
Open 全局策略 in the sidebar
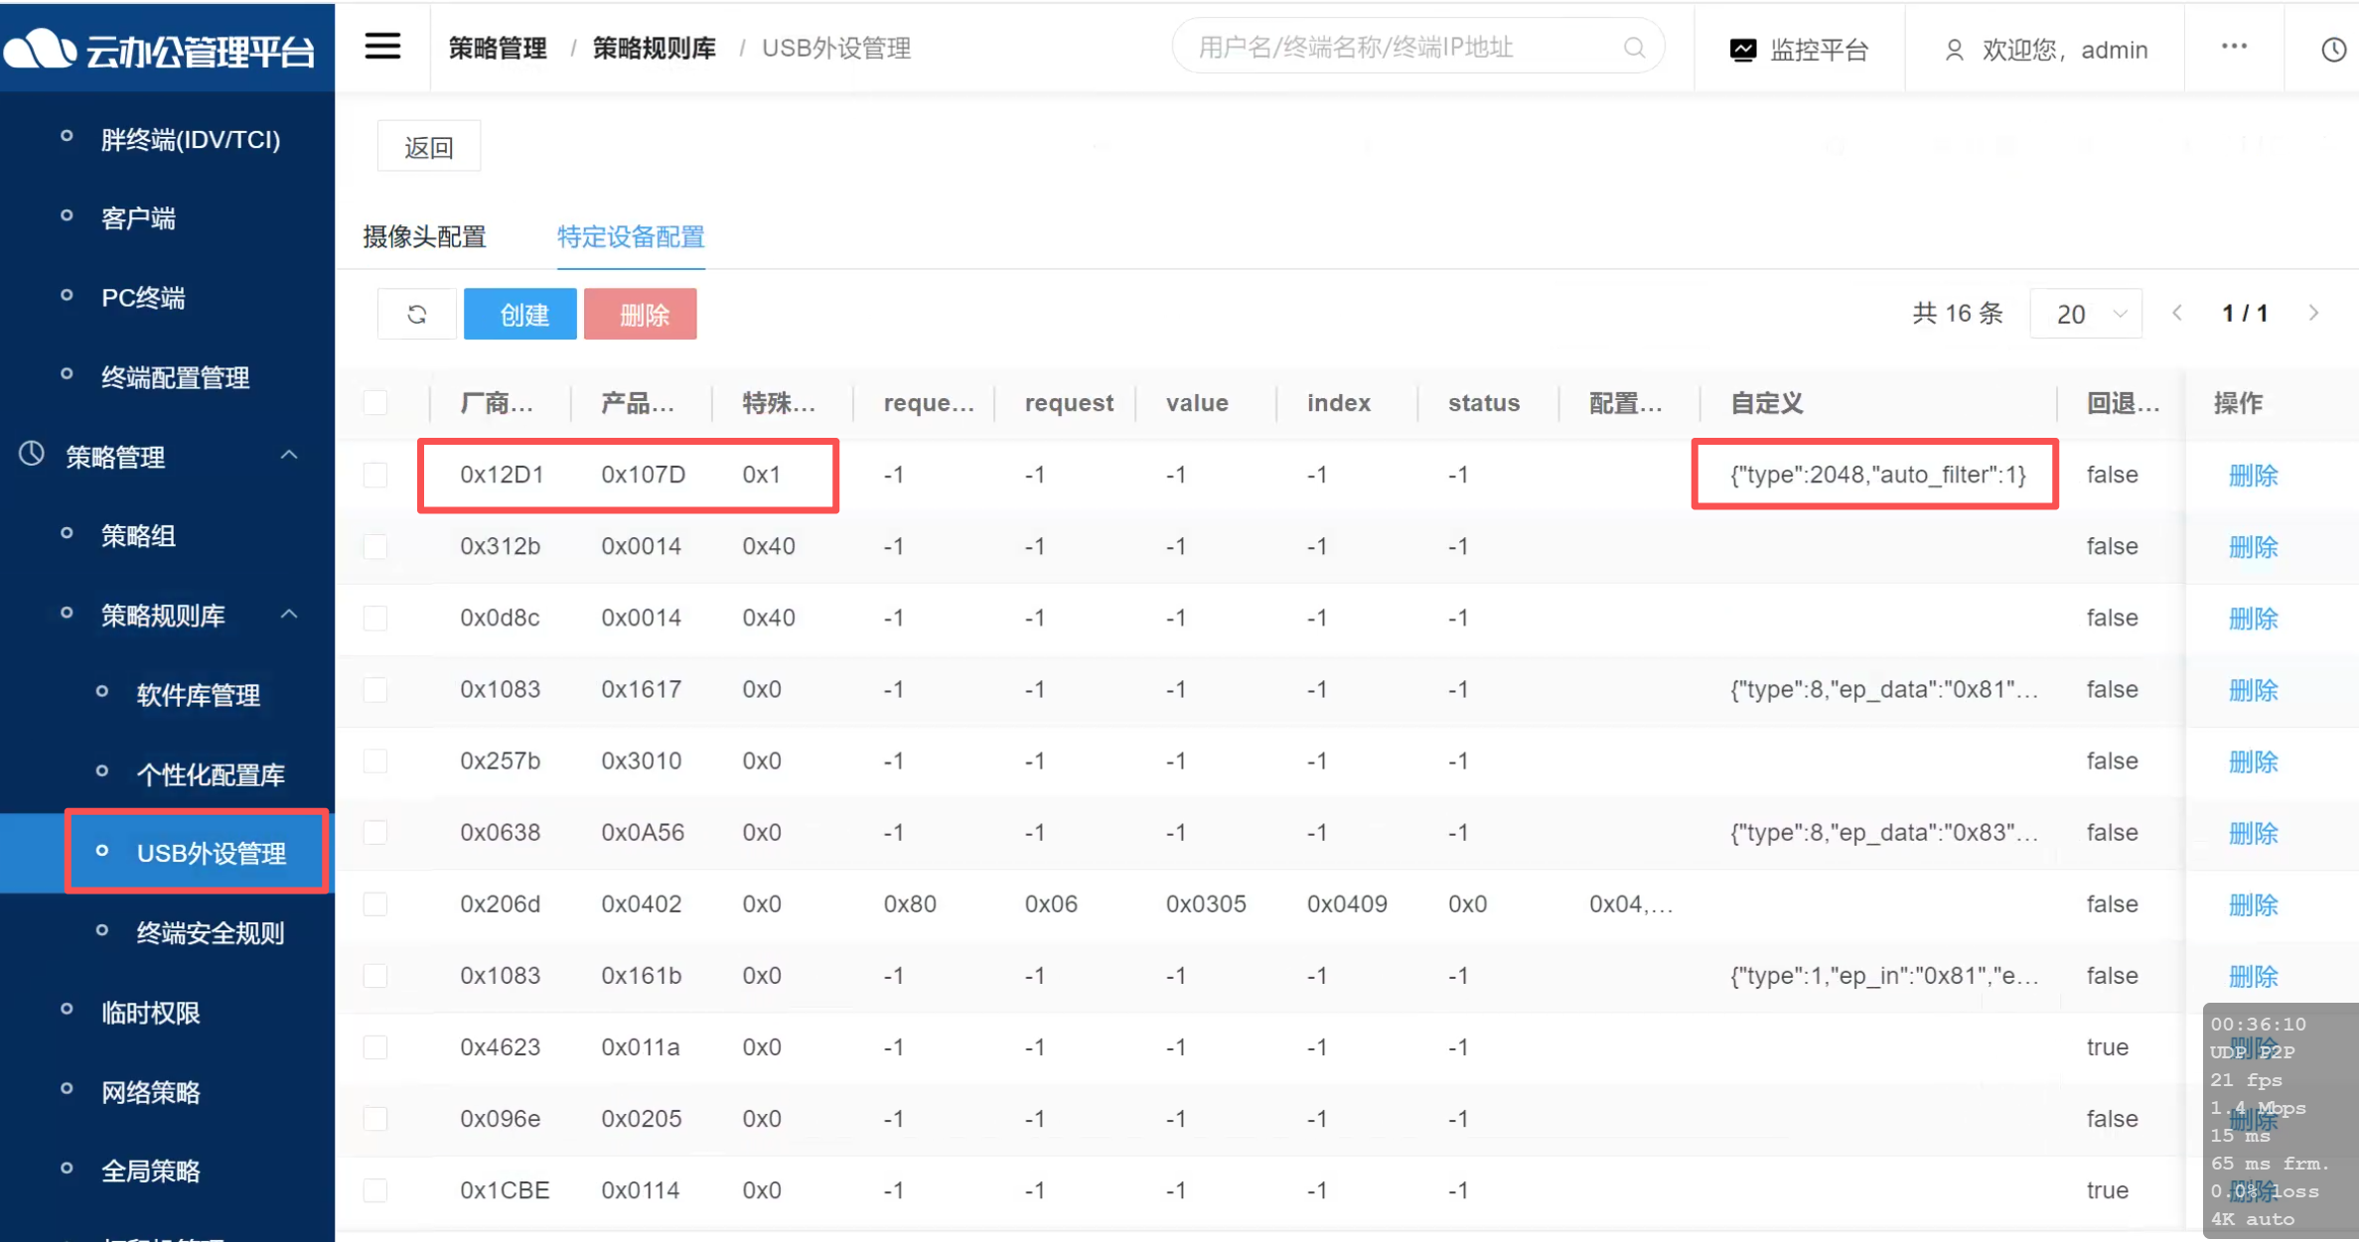(x=151, y=1172)
